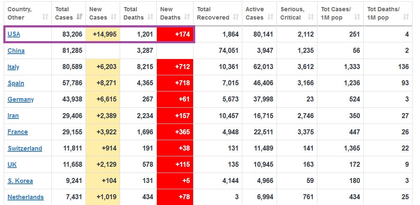Select France total deaths 1,696

[x=145, y=132]
